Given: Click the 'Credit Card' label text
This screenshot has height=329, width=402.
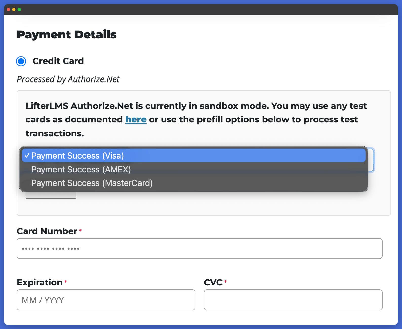Looking at the screenshot, I should coord(58,61).
